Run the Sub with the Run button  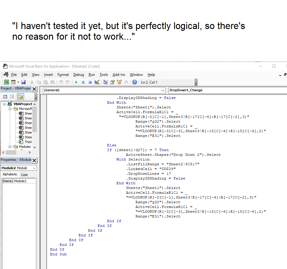click(76, 82)
